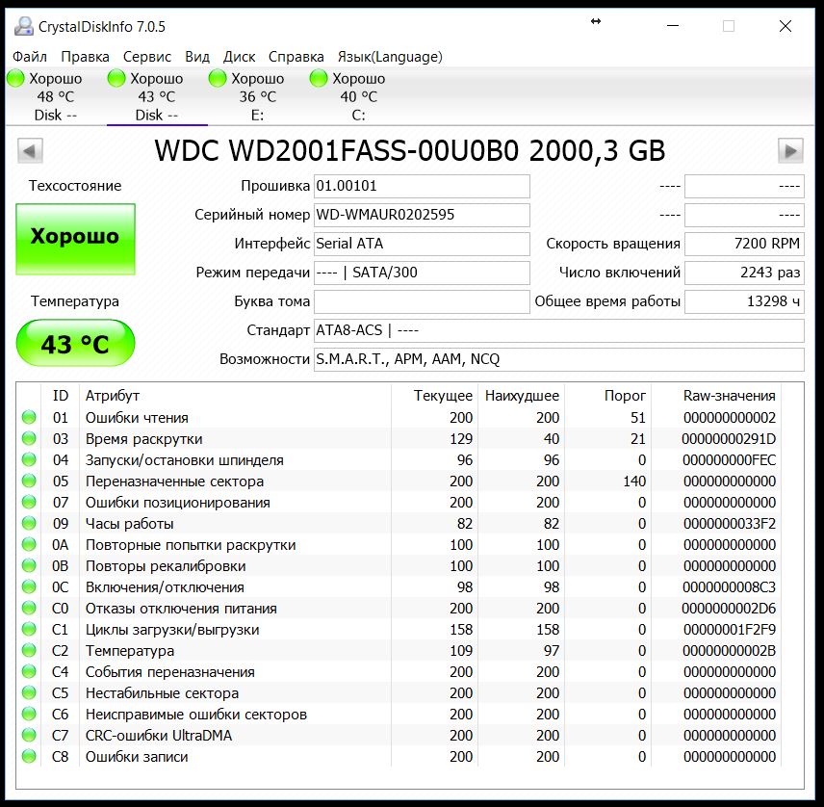
Task: Go to previous disk with left arrow
Action: 30,151
